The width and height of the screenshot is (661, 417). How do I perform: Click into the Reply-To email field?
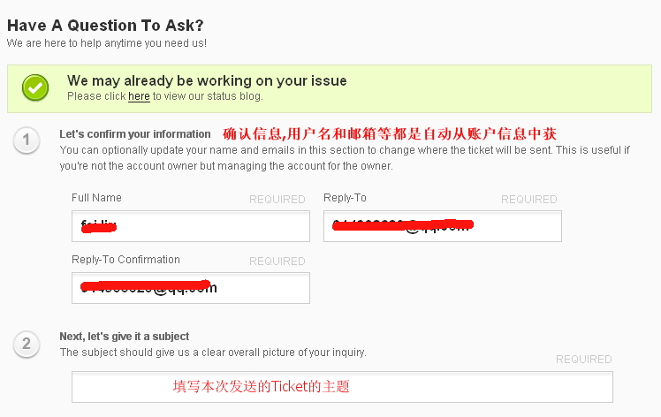[x=442, y=226]
